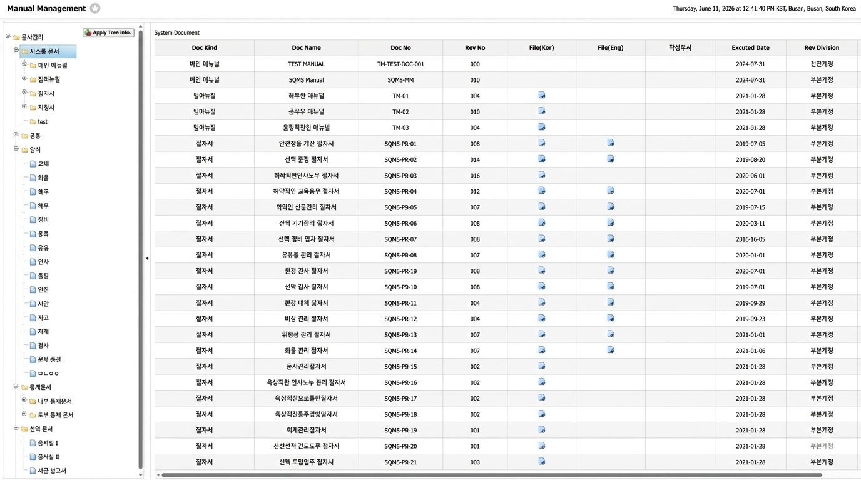Open the English file icon for PR-06
This screenshot has width=861, height=480.
[611, 222]
